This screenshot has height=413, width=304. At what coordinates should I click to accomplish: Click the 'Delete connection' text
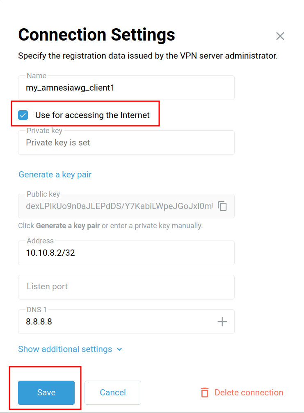[249, 393]
